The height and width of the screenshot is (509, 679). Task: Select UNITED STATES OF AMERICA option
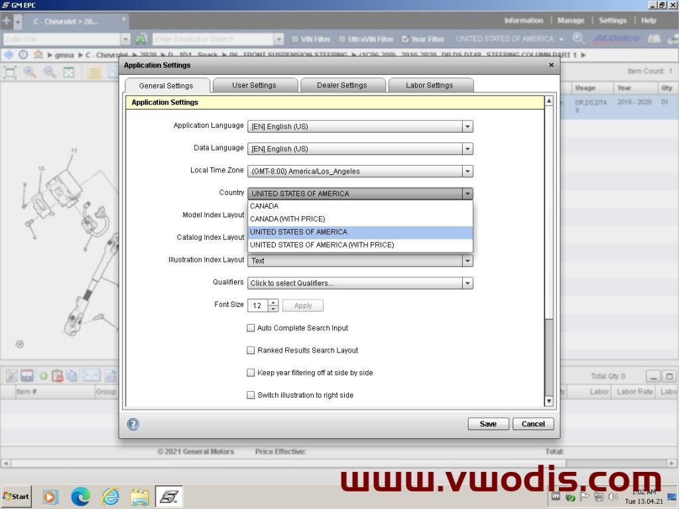click(x=360, y=232)
